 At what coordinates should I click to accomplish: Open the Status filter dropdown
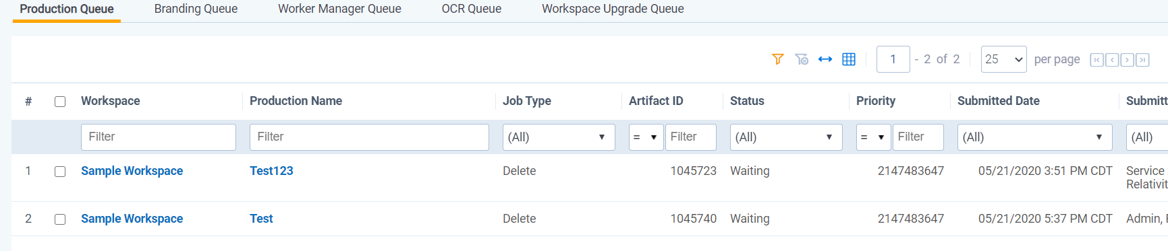[786, 137]
